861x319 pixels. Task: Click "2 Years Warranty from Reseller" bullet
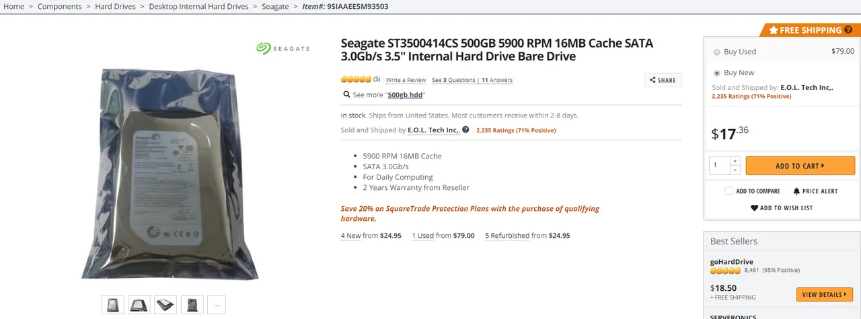pos(416,187)
